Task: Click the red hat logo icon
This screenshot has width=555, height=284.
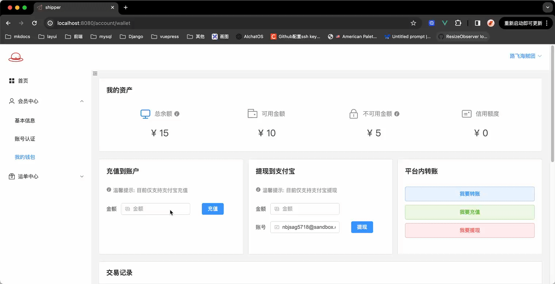Action: [16, 57]
